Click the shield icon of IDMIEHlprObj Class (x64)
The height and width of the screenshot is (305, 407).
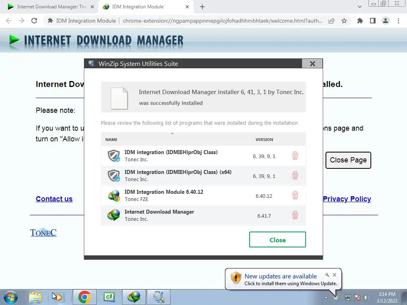114,176
